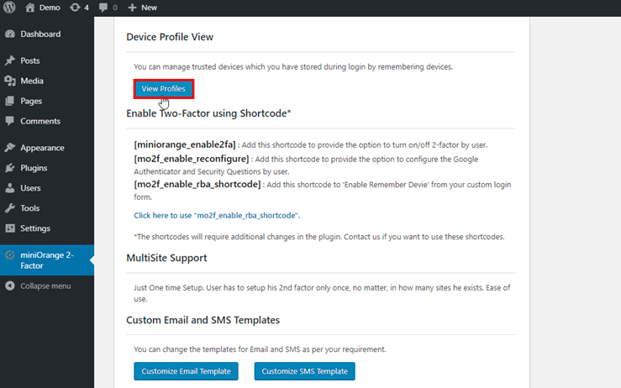Image resolution: width=621 pixels, height=388 pixels.
Task: Click the 'You can manage trusted devices' description text
Action: coord(293,66)
